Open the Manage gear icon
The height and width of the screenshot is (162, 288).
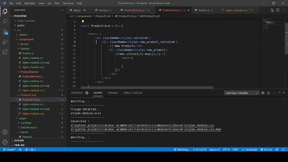pos(5,142)
